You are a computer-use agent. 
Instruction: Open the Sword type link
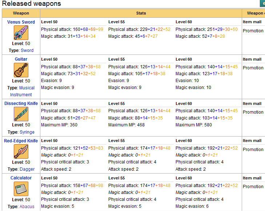pos(27,50)
